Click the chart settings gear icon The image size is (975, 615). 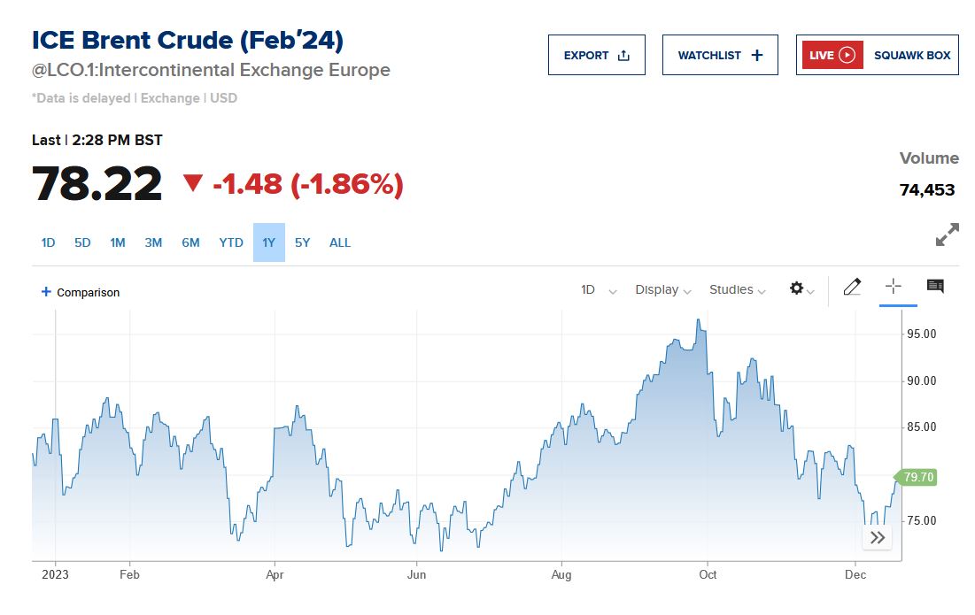pos(797,289)
